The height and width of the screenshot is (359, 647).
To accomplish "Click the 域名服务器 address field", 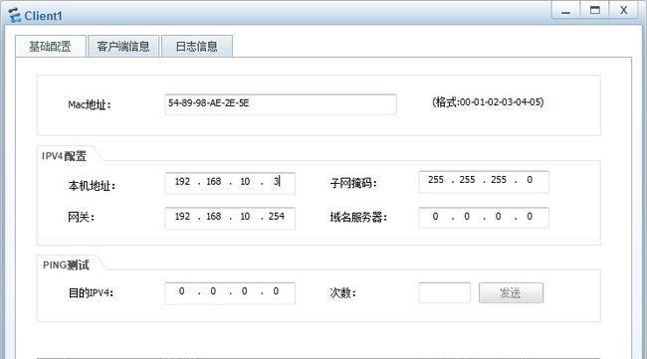I will pos(484,218).
